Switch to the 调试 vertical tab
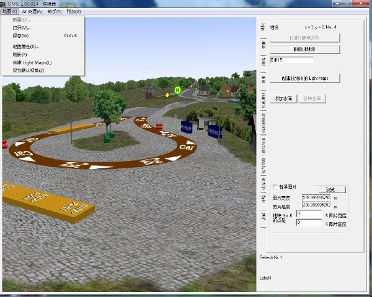The image size is (372, 297). point(263,218)
